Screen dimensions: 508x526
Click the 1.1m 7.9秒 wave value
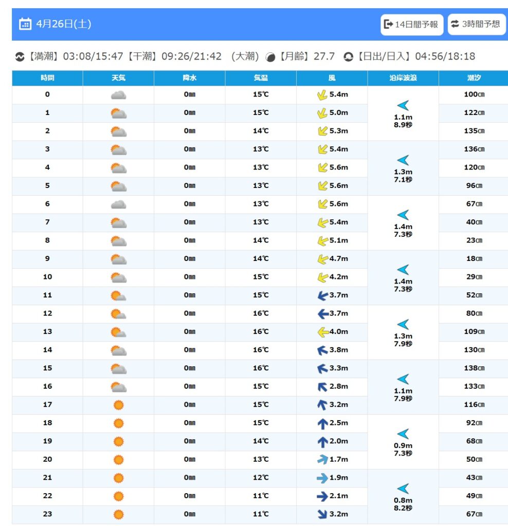click(403, 395)
